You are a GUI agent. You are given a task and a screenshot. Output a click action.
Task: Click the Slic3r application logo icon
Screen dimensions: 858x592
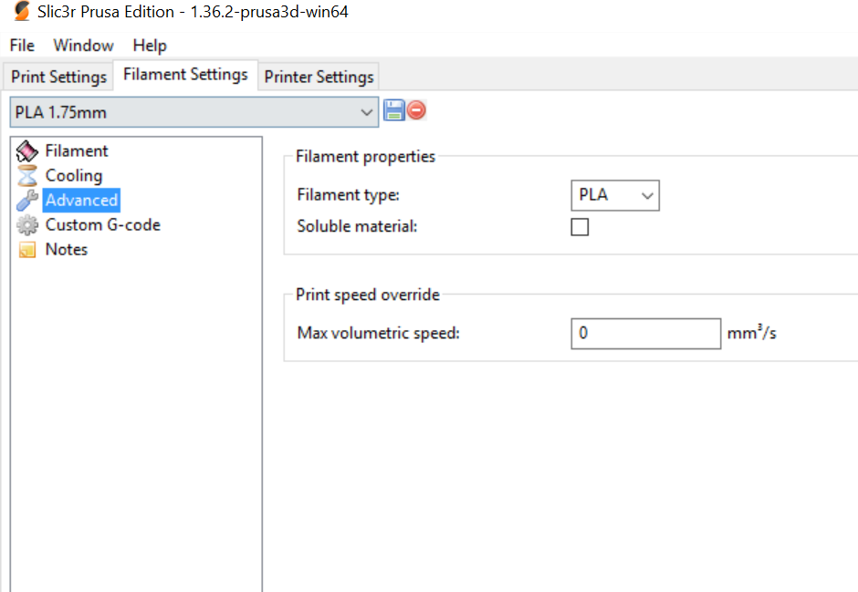(x=21, y=11)
